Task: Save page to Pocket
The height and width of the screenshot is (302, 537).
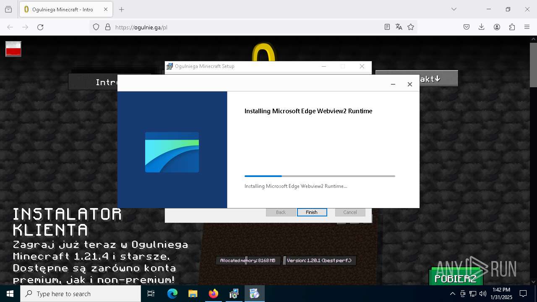Action: pyautogui.click(x=467, y=27)
